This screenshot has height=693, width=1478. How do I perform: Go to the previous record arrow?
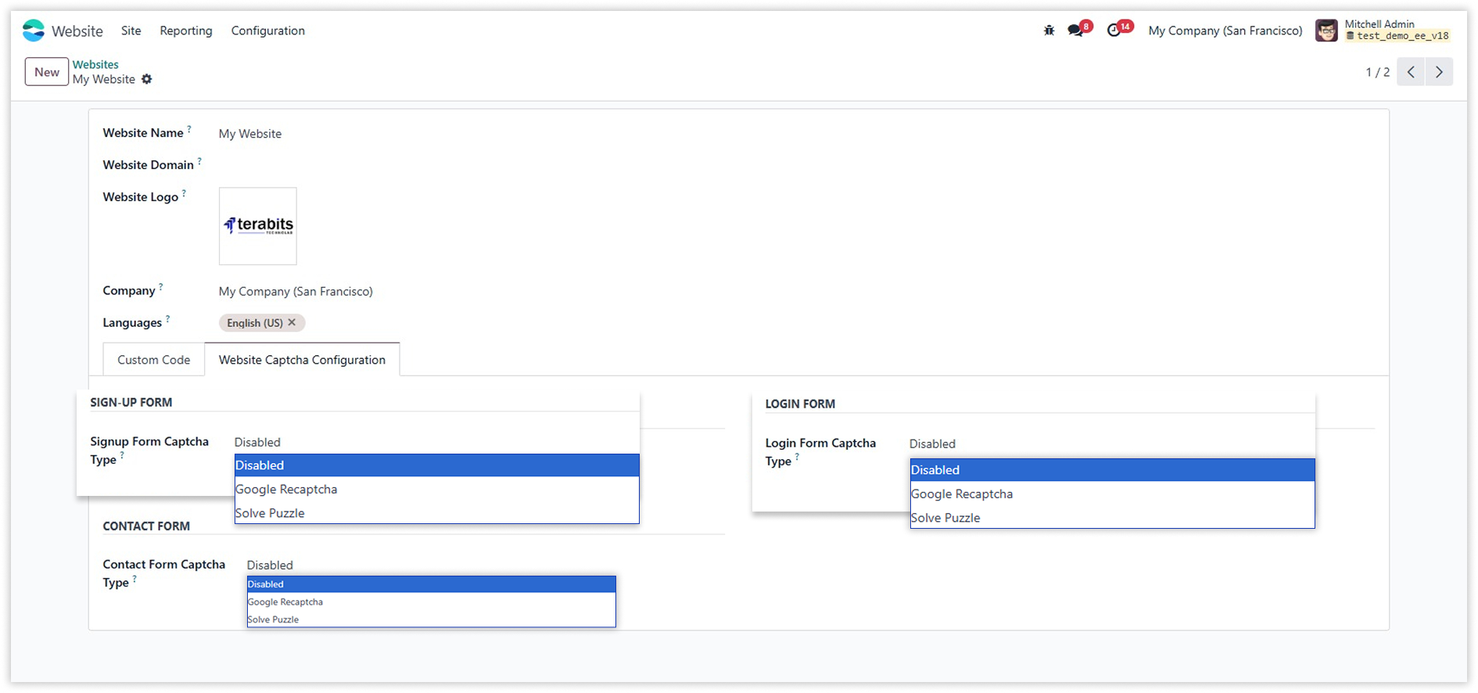click(x=1411, y=72)
